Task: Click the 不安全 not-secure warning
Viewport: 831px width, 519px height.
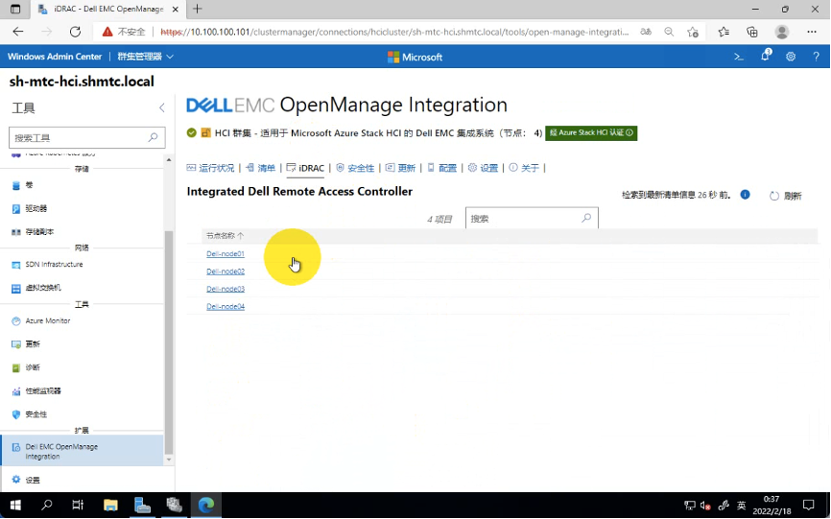Action: [x=124, y=32]
